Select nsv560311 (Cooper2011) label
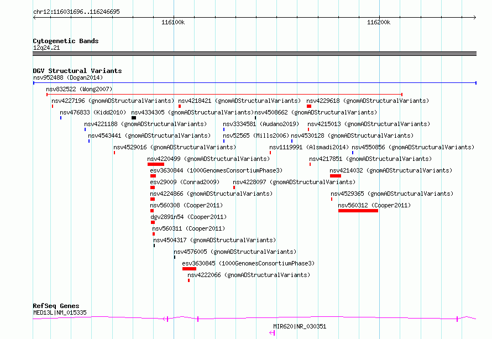Screen dimensions: 492x339 point(189,228)
